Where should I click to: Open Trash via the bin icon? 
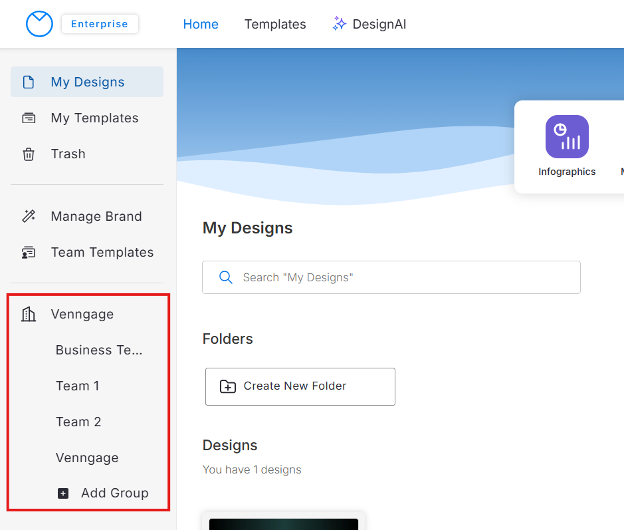click(x=29, y=154)
